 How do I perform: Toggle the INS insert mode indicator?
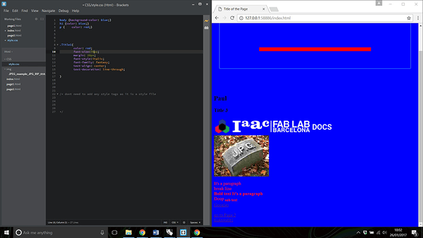pyautogui.click(x=165, y=223)
